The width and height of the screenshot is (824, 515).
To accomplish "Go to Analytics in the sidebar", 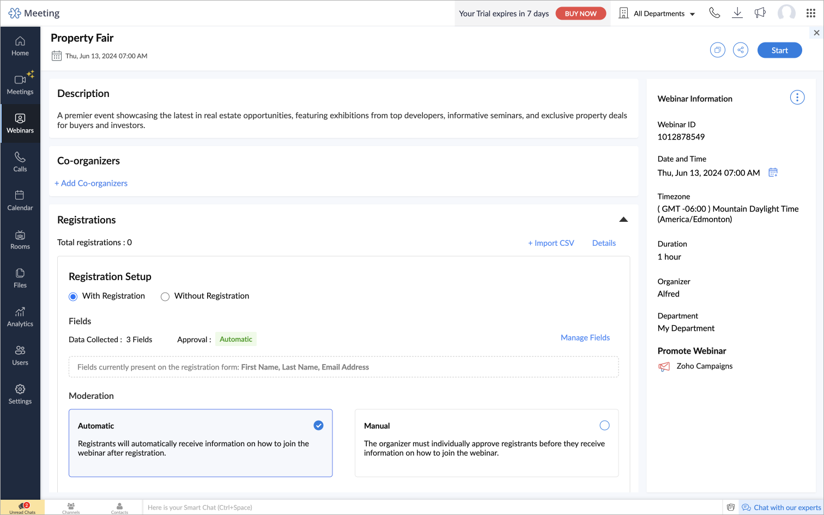I will pyautogui.click(x=20, y=317).
